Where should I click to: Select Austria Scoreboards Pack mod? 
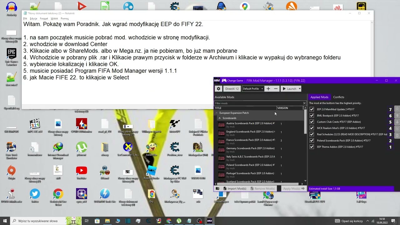tap(260, 125)
